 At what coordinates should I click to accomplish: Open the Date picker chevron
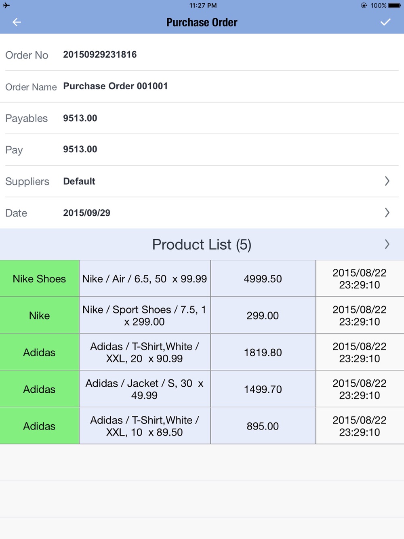point(387,213)
